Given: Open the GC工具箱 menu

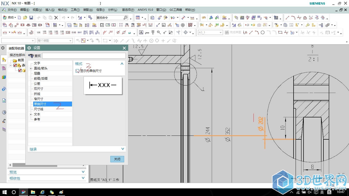Looking at the screenshot, I should coord(176,10).
